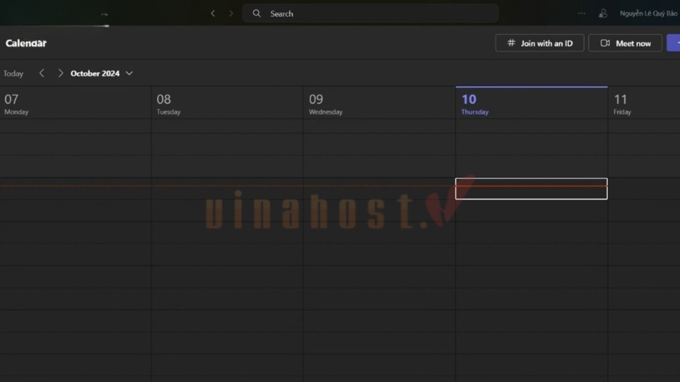
Task: Select the 07 Monday column header
Action: tap(75, 103)
